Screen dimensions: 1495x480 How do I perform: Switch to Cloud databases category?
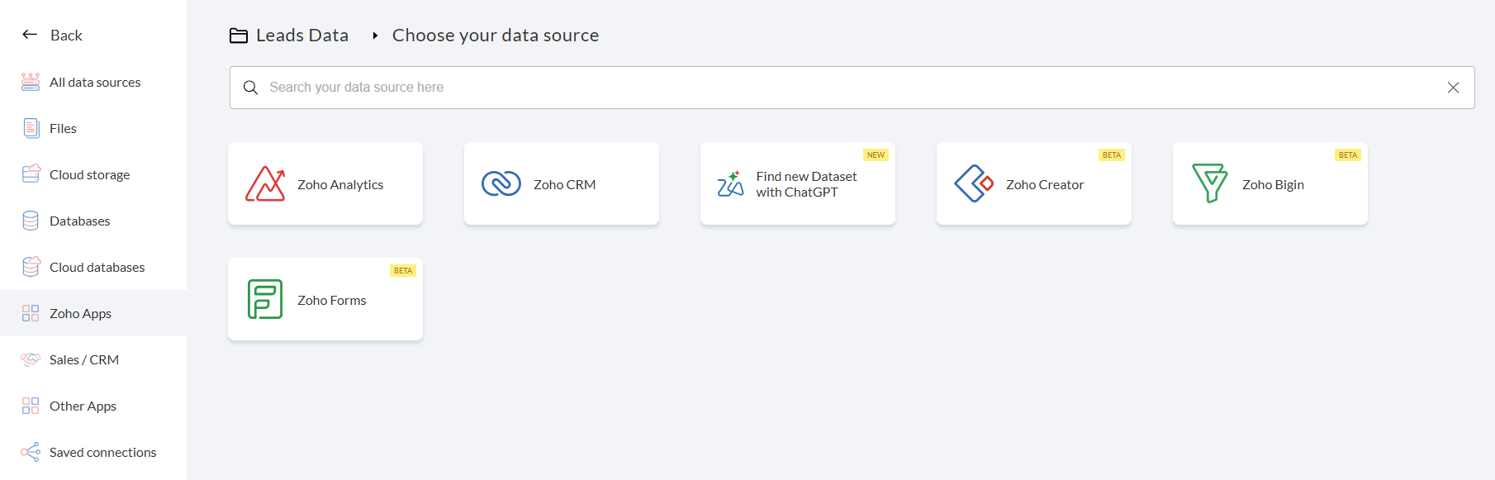point(97,268)
